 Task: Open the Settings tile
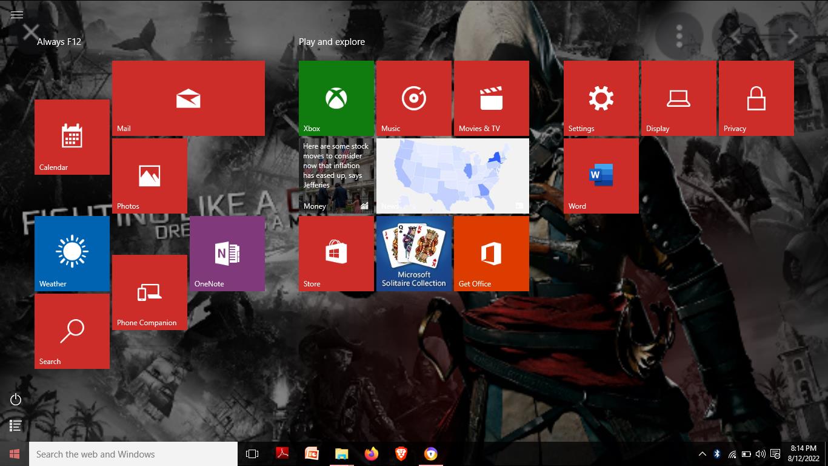point(601,98)
